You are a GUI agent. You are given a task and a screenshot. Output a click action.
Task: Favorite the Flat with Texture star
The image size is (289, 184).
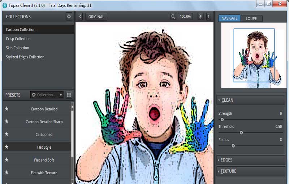(7, 172)
